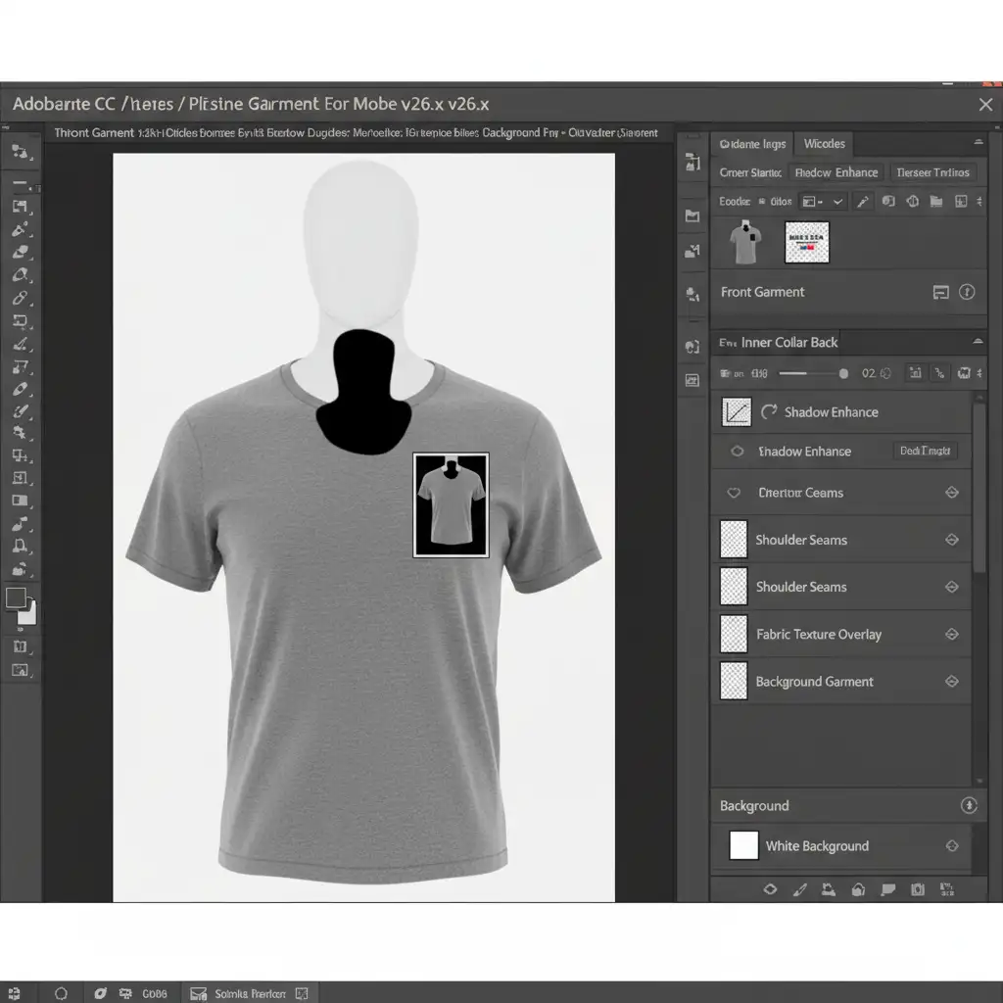The image size is (1003, 1003).
Task: Click the Fledow Enhance button
Action: click(836, 172)
